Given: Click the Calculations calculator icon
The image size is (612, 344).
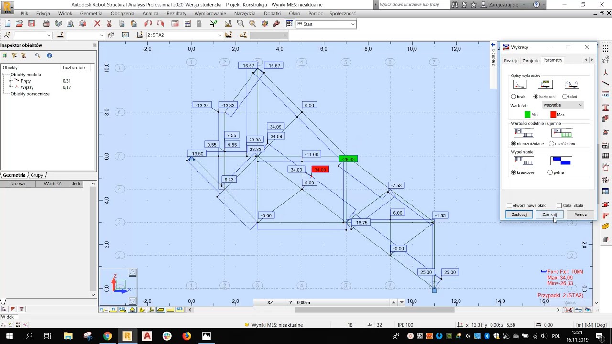Looking at the screenshot, I should point(175,23).
